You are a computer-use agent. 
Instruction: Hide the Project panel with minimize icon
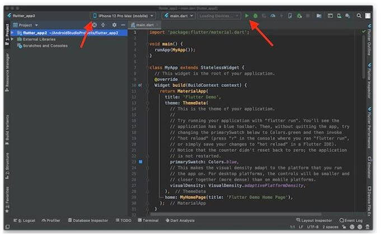tap(123, 25)
